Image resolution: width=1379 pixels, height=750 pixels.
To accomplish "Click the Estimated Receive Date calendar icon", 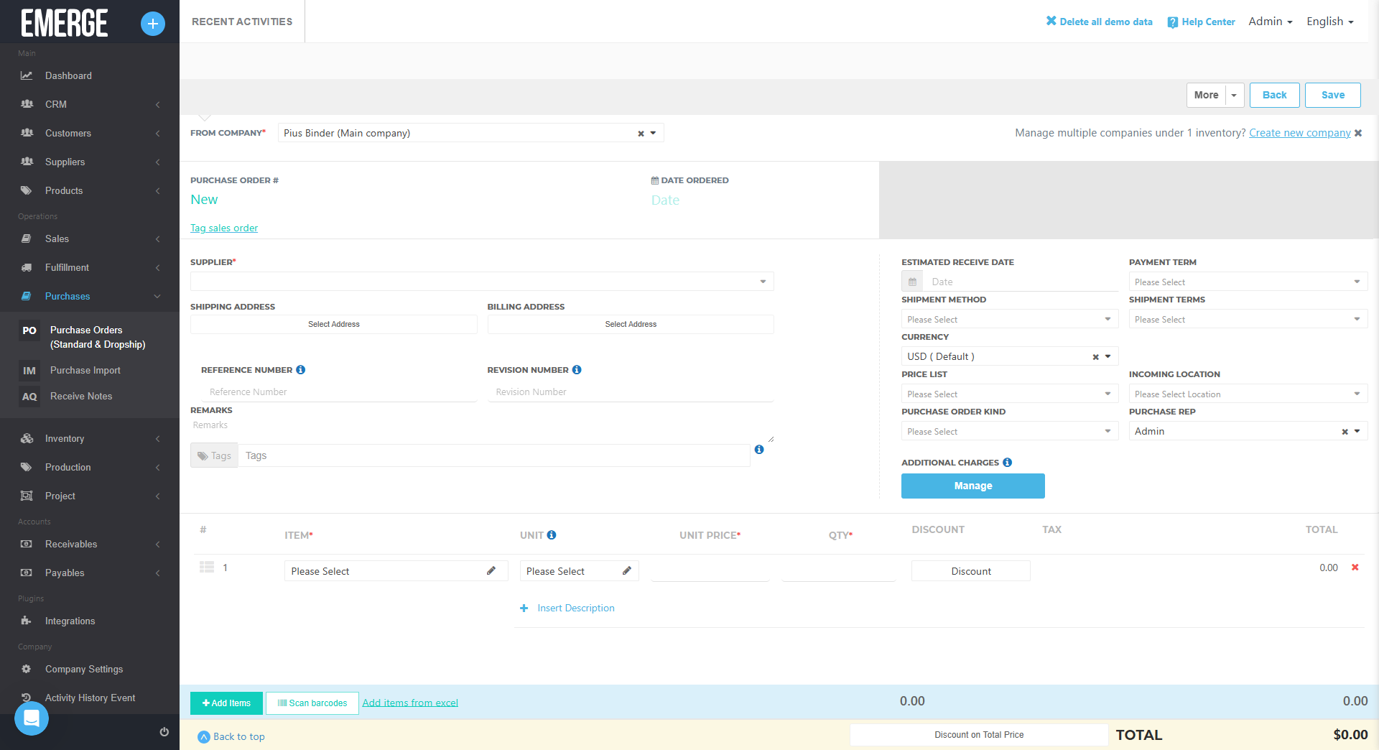I will tap(912, 282).
